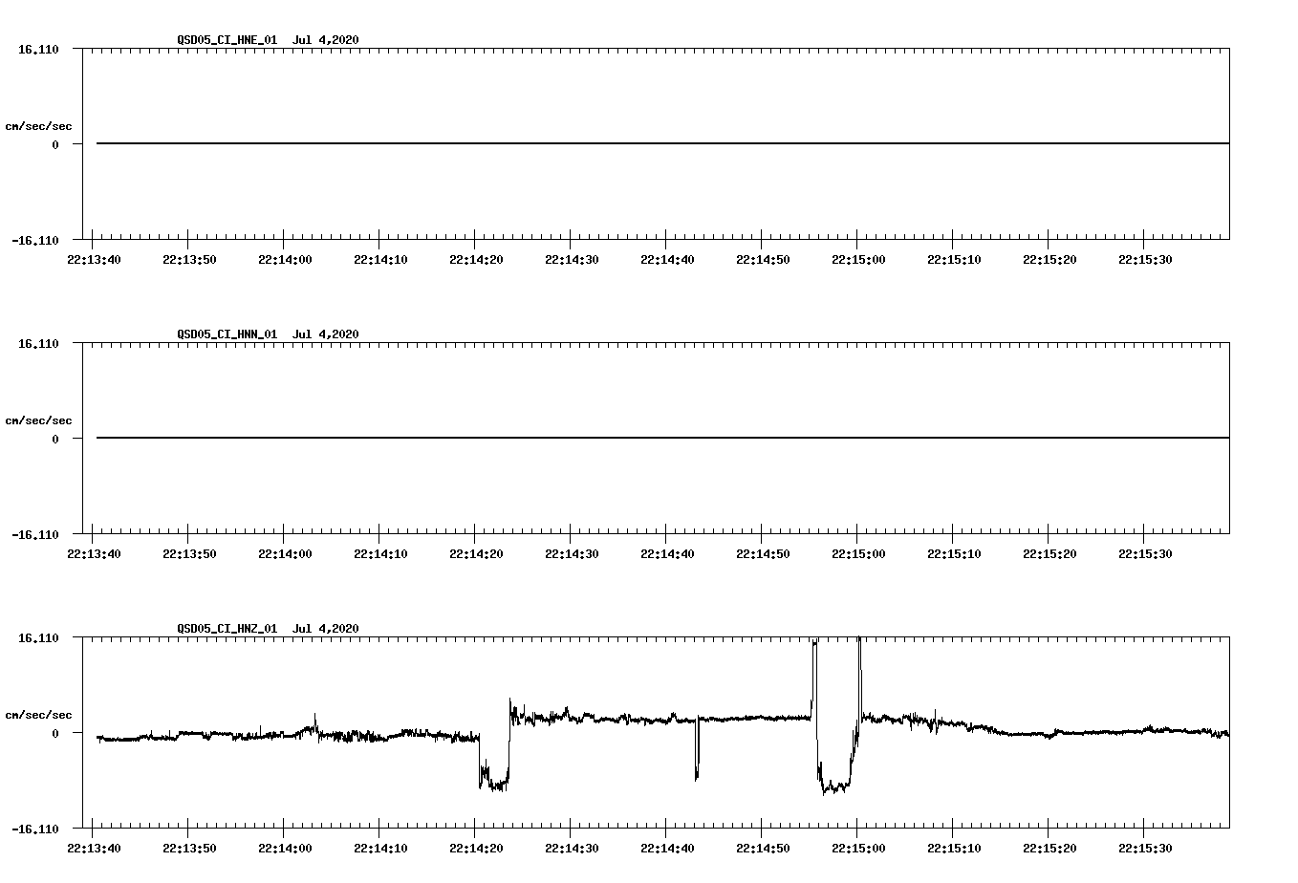Select the QSD05_CI_HNN_01 Jul 4,2020 title
1298x883 pixels.
[268, 334]
